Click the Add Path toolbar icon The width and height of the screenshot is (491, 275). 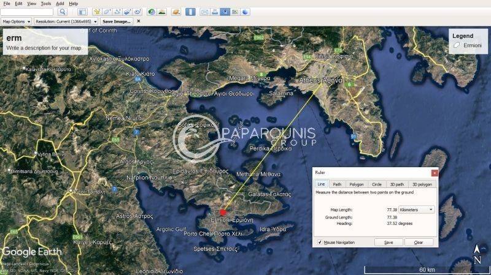click(117, 12)
